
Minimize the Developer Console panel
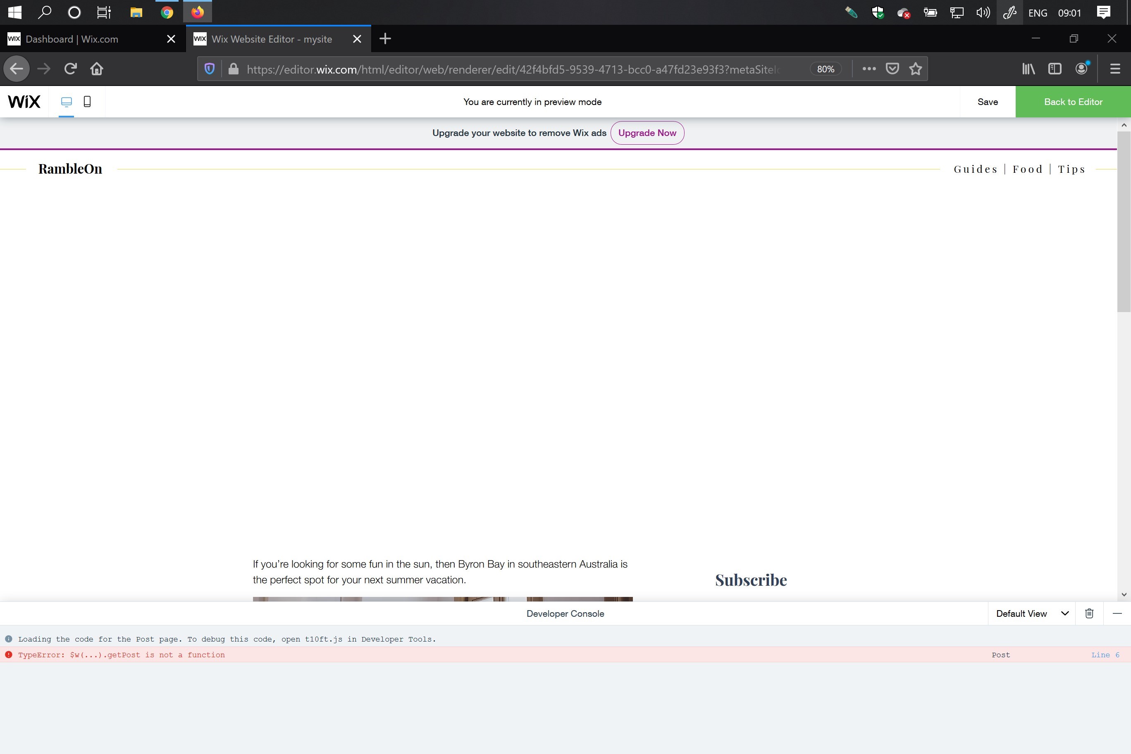[1117, 613]
